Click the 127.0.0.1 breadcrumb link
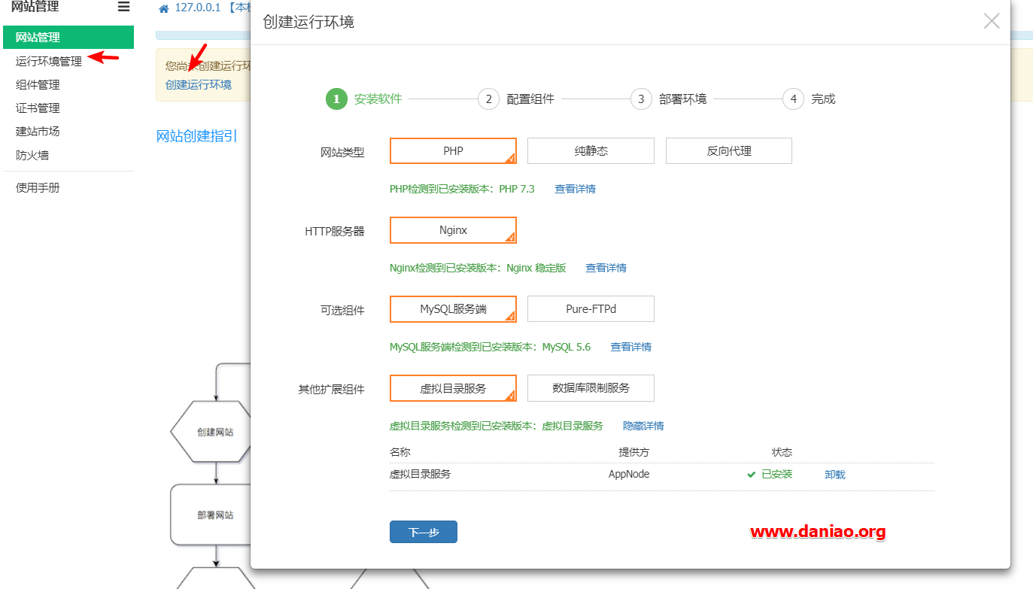Screen dimensions: 1033x589 click(x=198, y=8)
